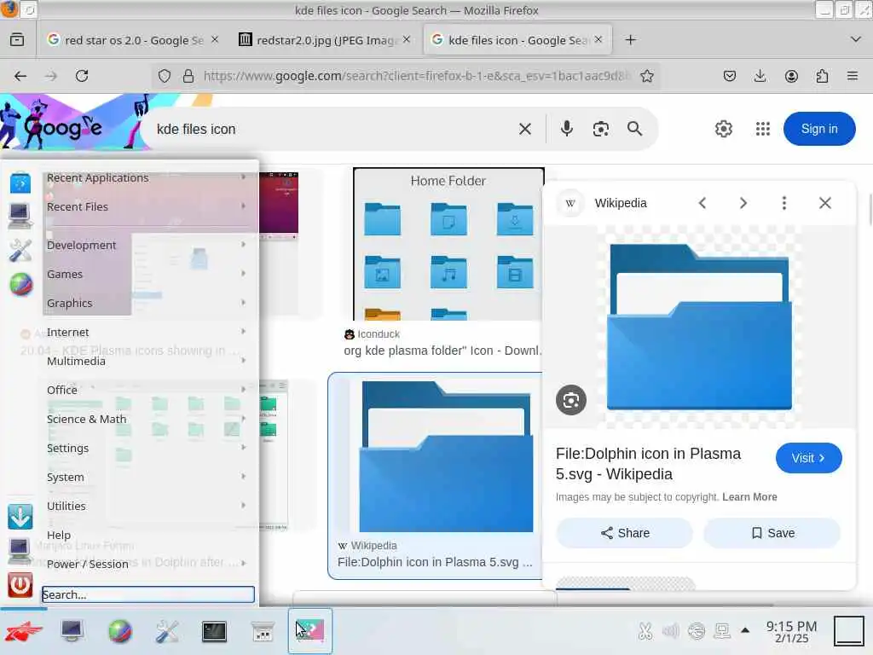Close the Wikipedia image preview panel
The height and width of the screenshot is (655, 873).
pyautogui.click(x=825, y=203)
